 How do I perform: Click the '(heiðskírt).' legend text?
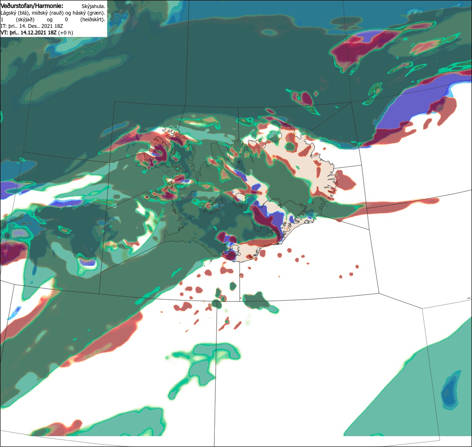[93, 19]
